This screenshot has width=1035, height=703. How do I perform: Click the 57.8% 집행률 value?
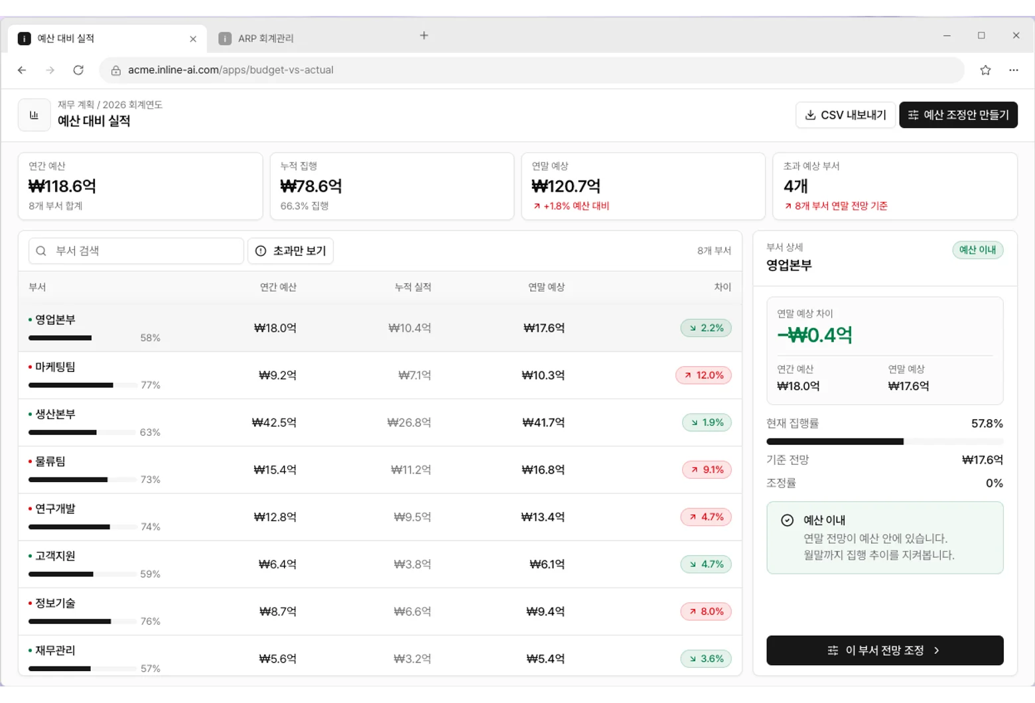tap(987, 424)
